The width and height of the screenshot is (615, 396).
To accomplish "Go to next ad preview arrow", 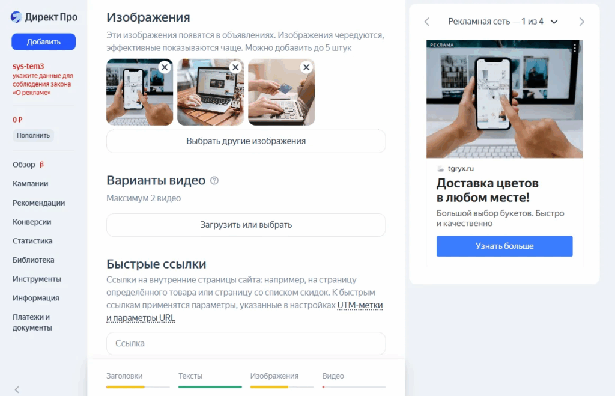I will pyautogui.click(x=581, y=22).
